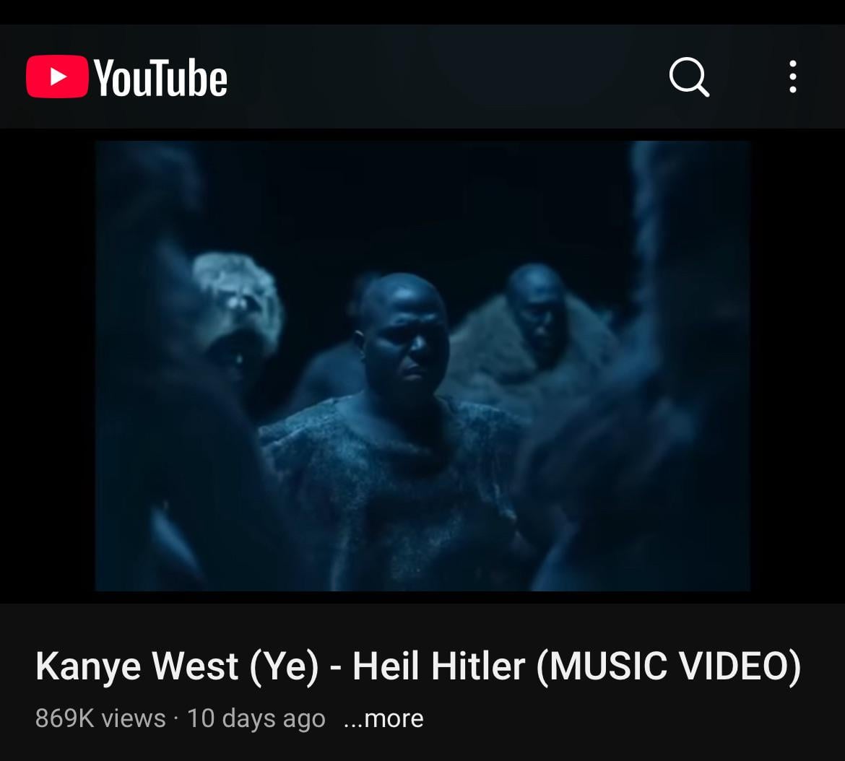Click the empty header area between the logo and search

pos(447,77)
